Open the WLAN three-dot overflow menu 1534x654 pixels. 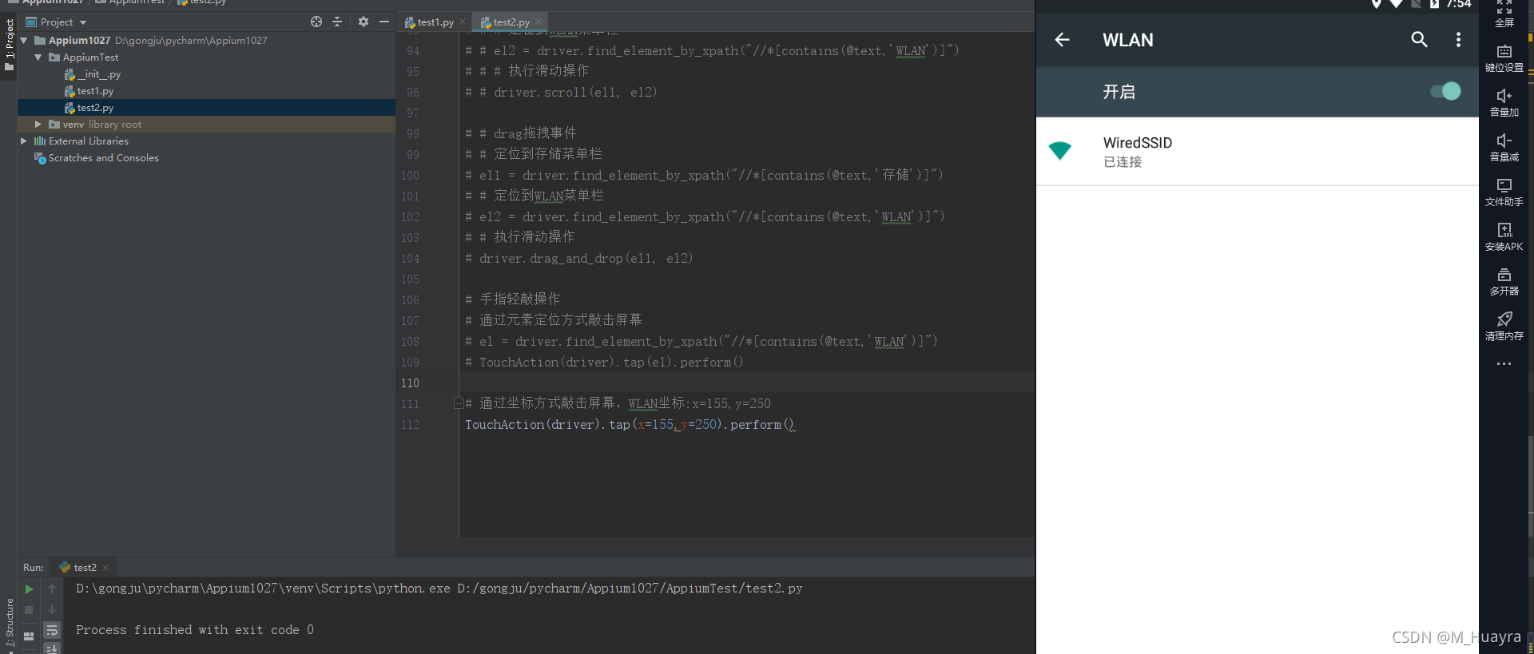pyautogui.click(x=1458, y=39)
